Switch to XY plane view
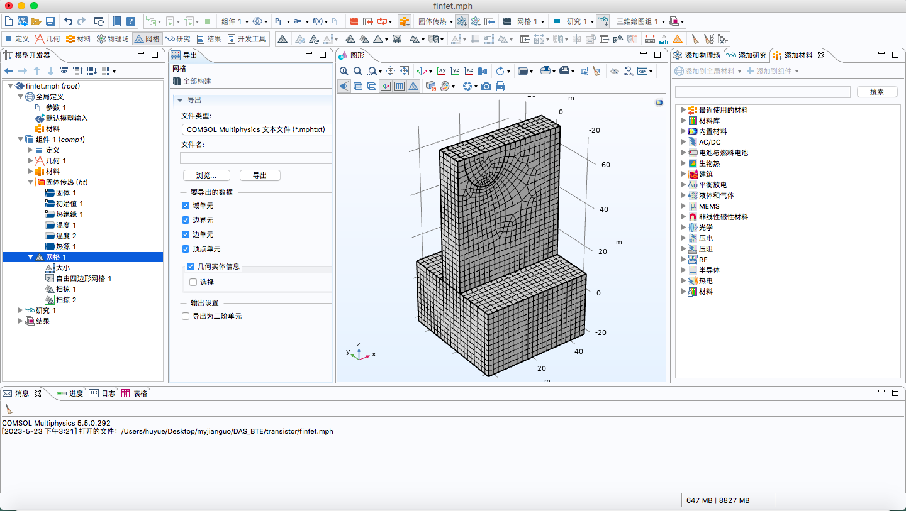Image resolution: width=906 pixels, height=511 pixels. tap(442, 71)
